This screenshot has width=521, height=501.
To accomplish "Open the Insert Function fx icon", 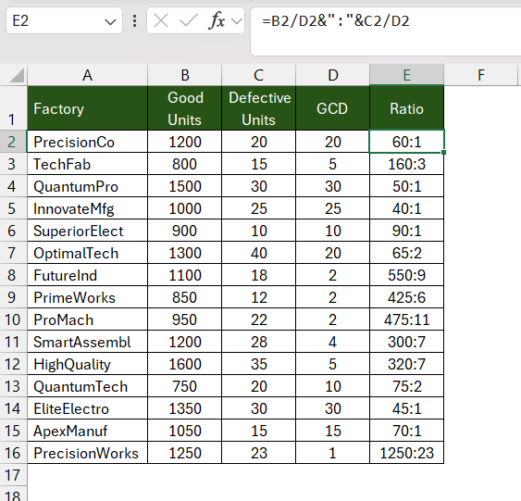I will pos(217,21).
